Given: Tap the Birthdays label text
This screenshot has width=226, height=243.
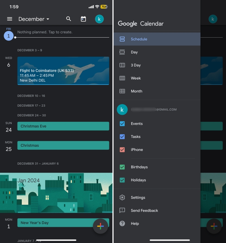Looking at the screenshot, I should tap(139, 167).
